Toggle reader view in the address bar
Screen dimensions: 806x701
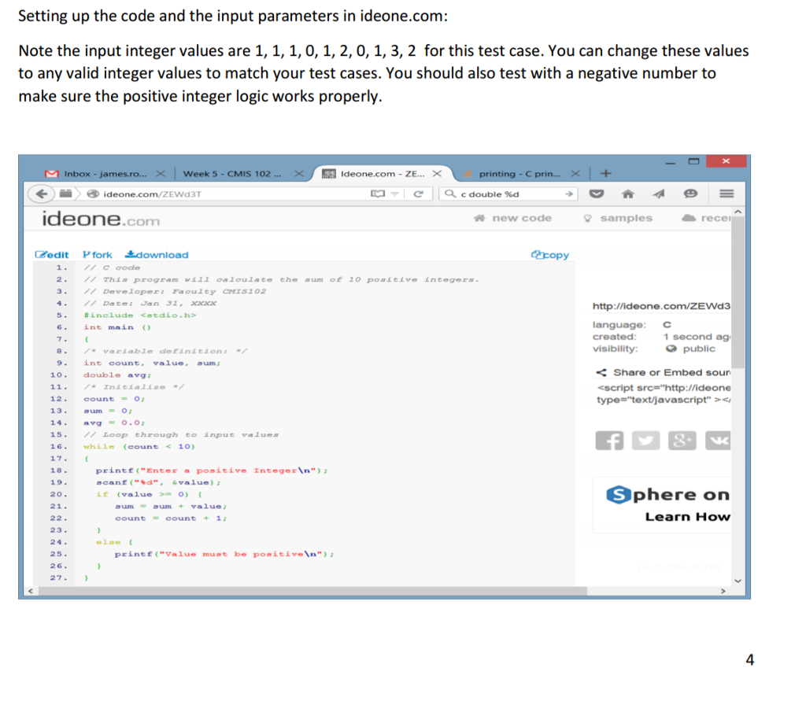coord(379,194)
